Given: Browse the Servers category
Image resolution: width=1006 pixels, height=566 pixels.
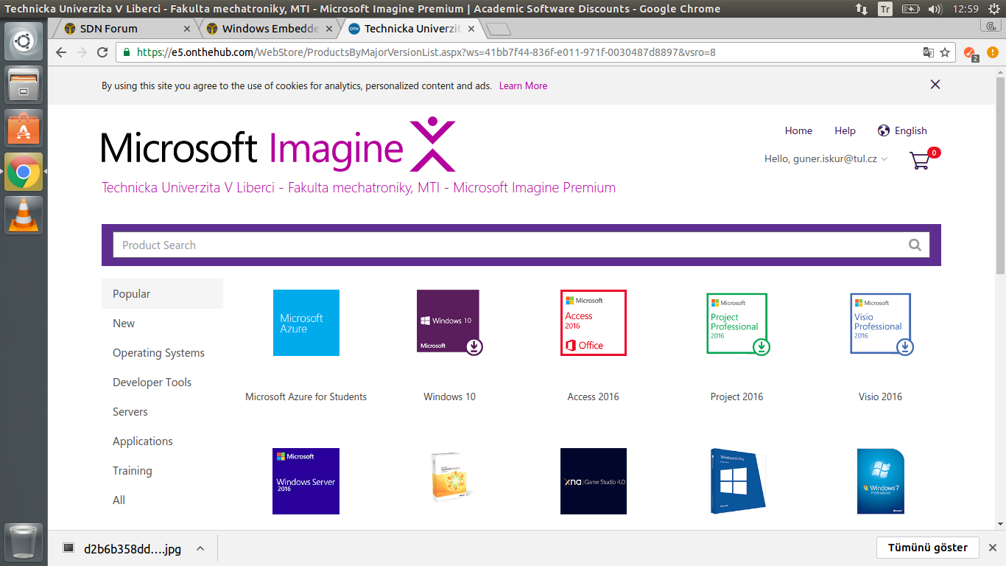Looking at the screenshot, I should tap(130, 411).
